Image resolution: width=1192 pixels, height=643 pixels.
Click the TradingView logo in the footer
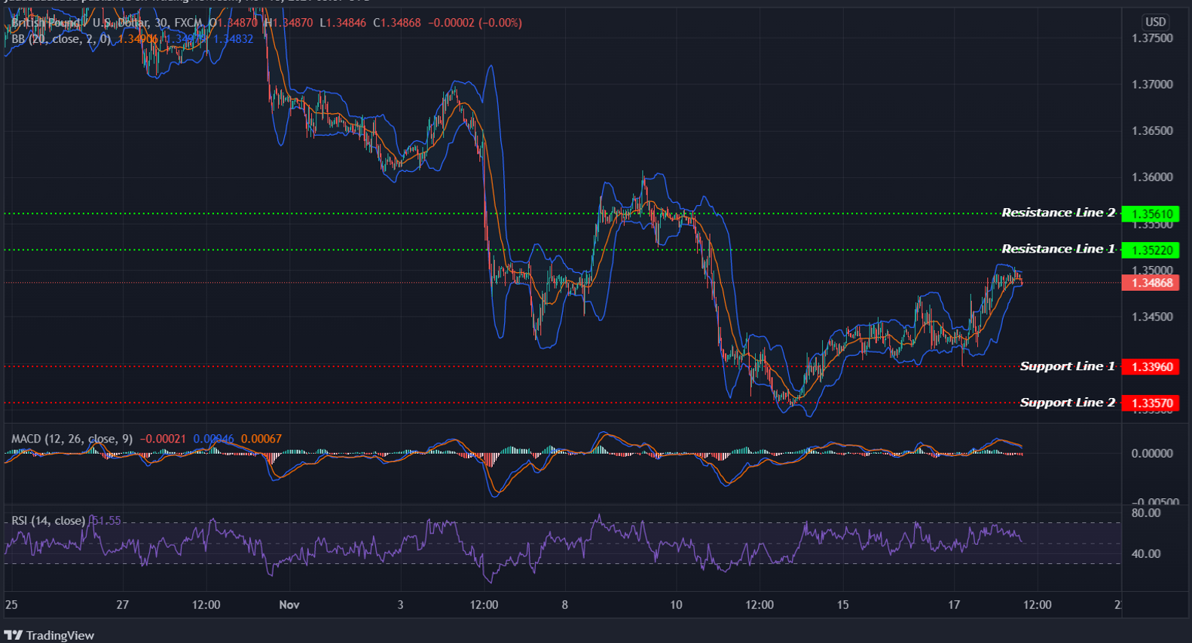[50, 635]
